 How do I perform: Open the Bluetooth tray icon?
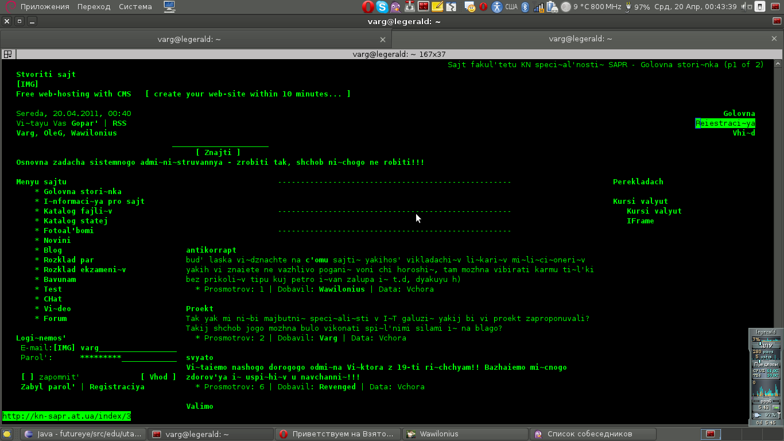tap(525, 7)
